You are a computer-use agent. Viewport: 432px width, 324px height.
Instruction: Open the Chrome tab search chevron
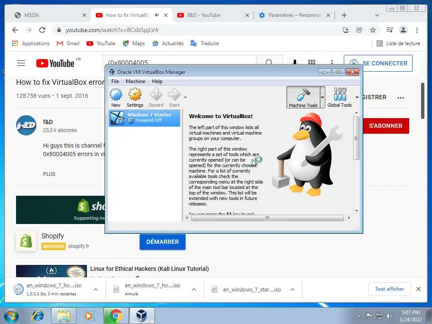point(377,15)
